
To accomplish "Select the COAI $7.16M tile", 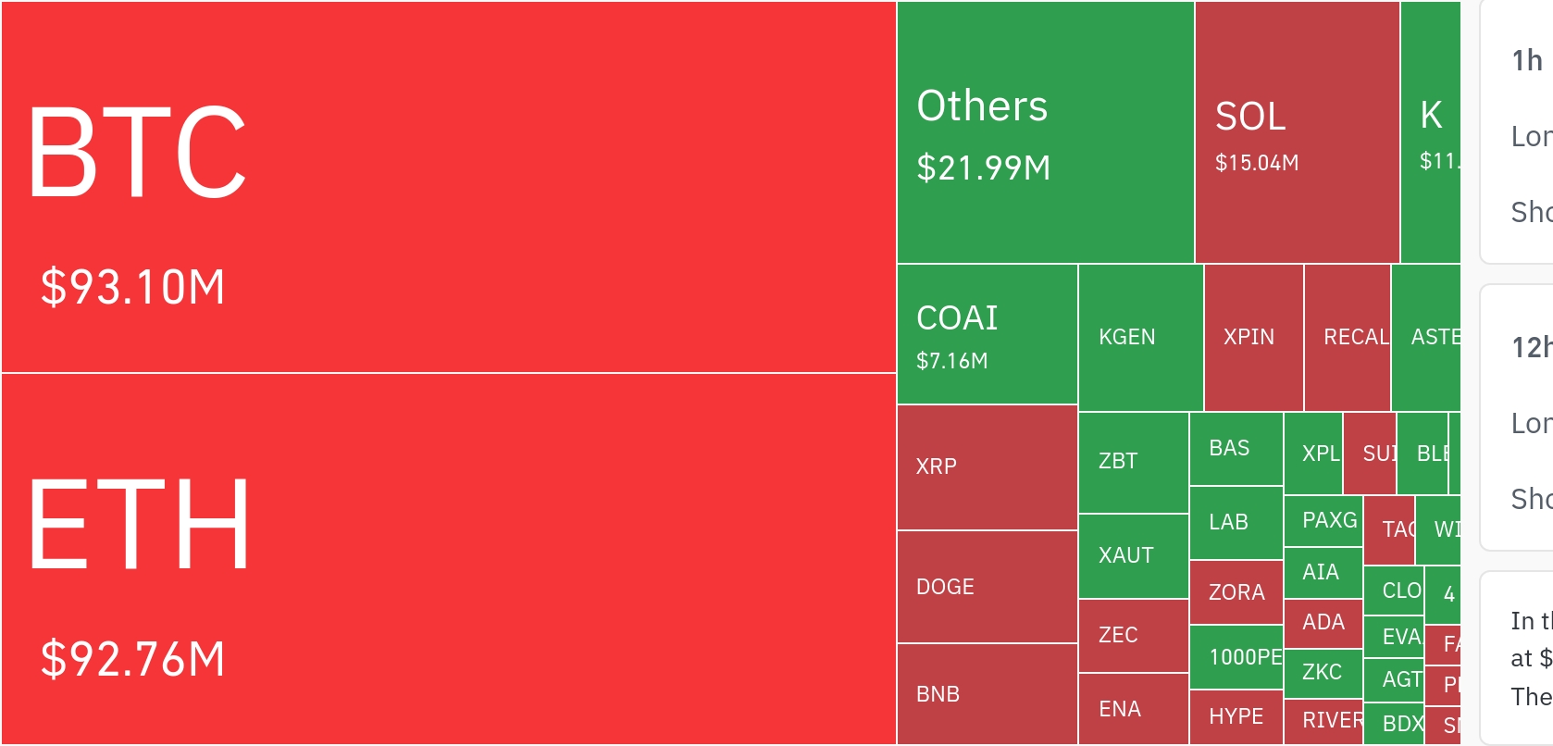I will 987,334.
